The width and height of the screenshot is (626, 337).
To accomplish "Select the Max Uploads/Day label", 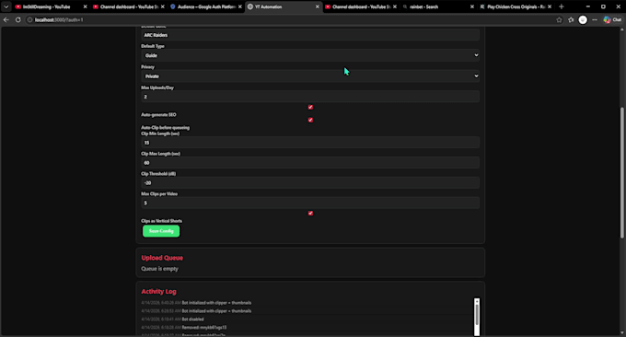I will coord(157,87).
